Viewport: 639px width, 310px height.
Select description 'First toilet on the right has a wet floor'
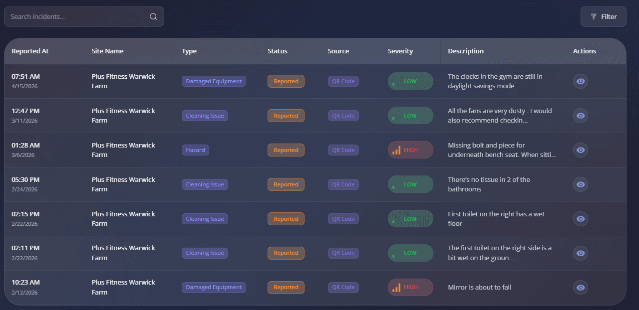pyautogui.click(x=496, y=219)
